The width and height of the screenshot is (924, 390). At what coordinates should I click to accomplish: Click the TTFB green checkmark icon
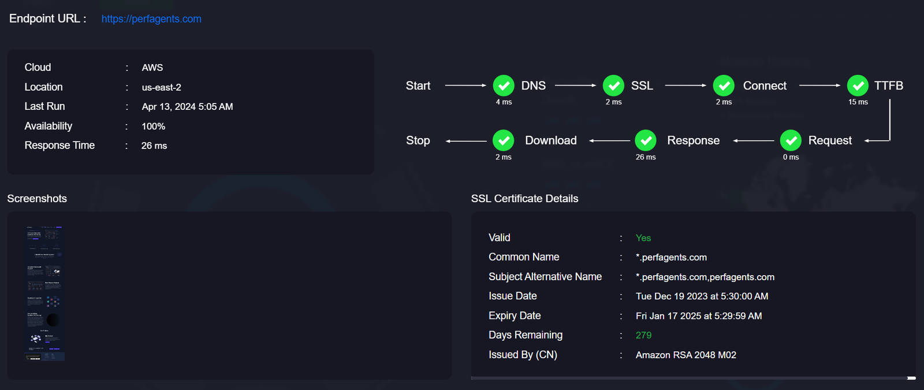coord(858,86)
